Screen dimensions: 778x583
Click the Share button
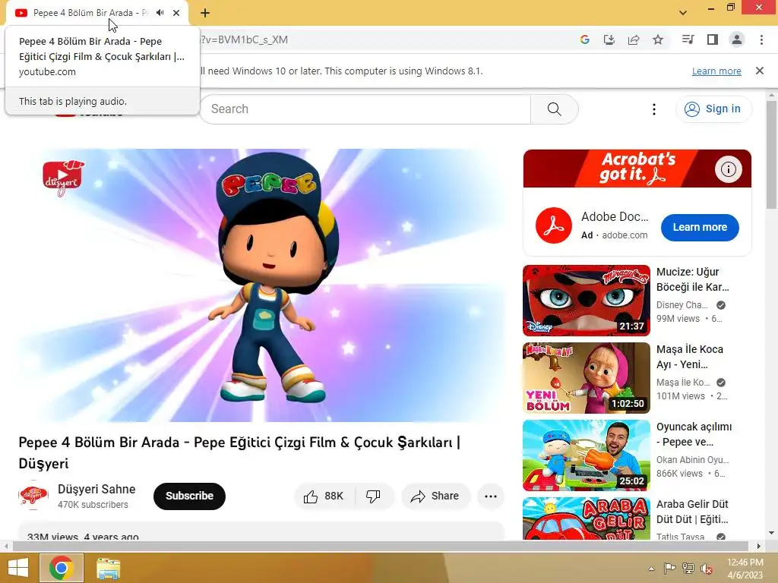coord(435,496)
